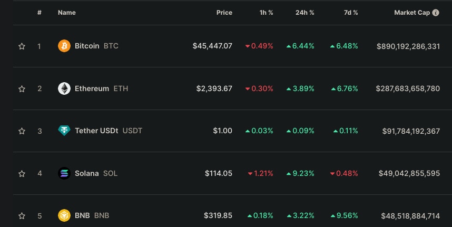Favorite Tether USDt with the star
This screenshot has width=452, height=227.
point(22,131)
